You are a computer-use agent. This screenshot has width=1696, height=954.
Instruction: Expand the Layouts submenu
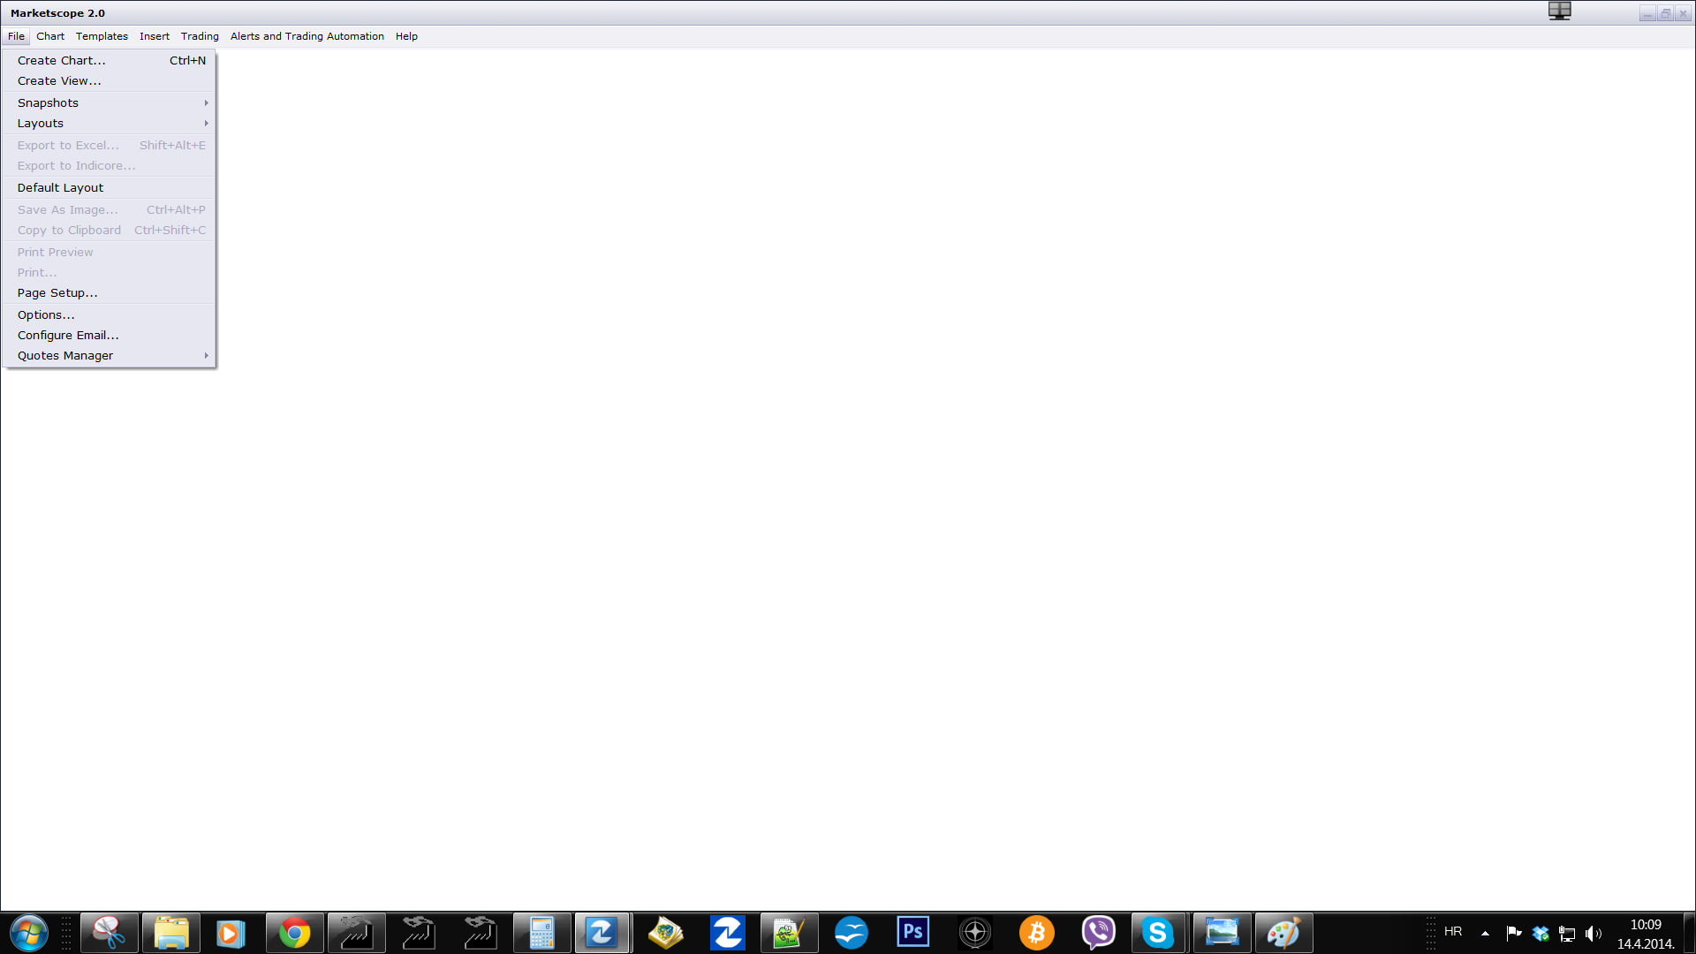point(110,123)
